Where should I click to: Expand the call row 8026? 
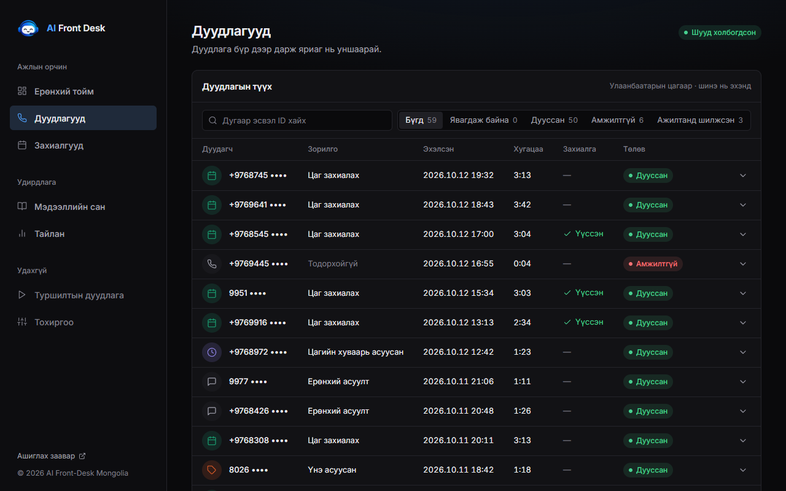click(743, 470)
